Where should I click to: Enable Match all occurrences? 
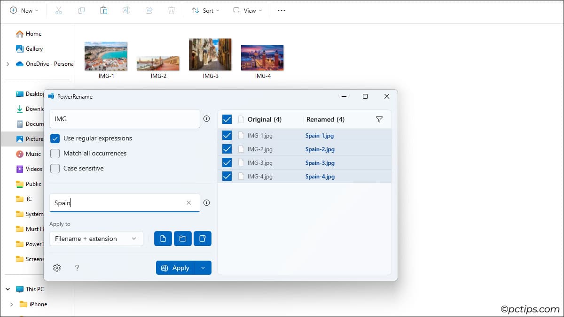point(55,154)
